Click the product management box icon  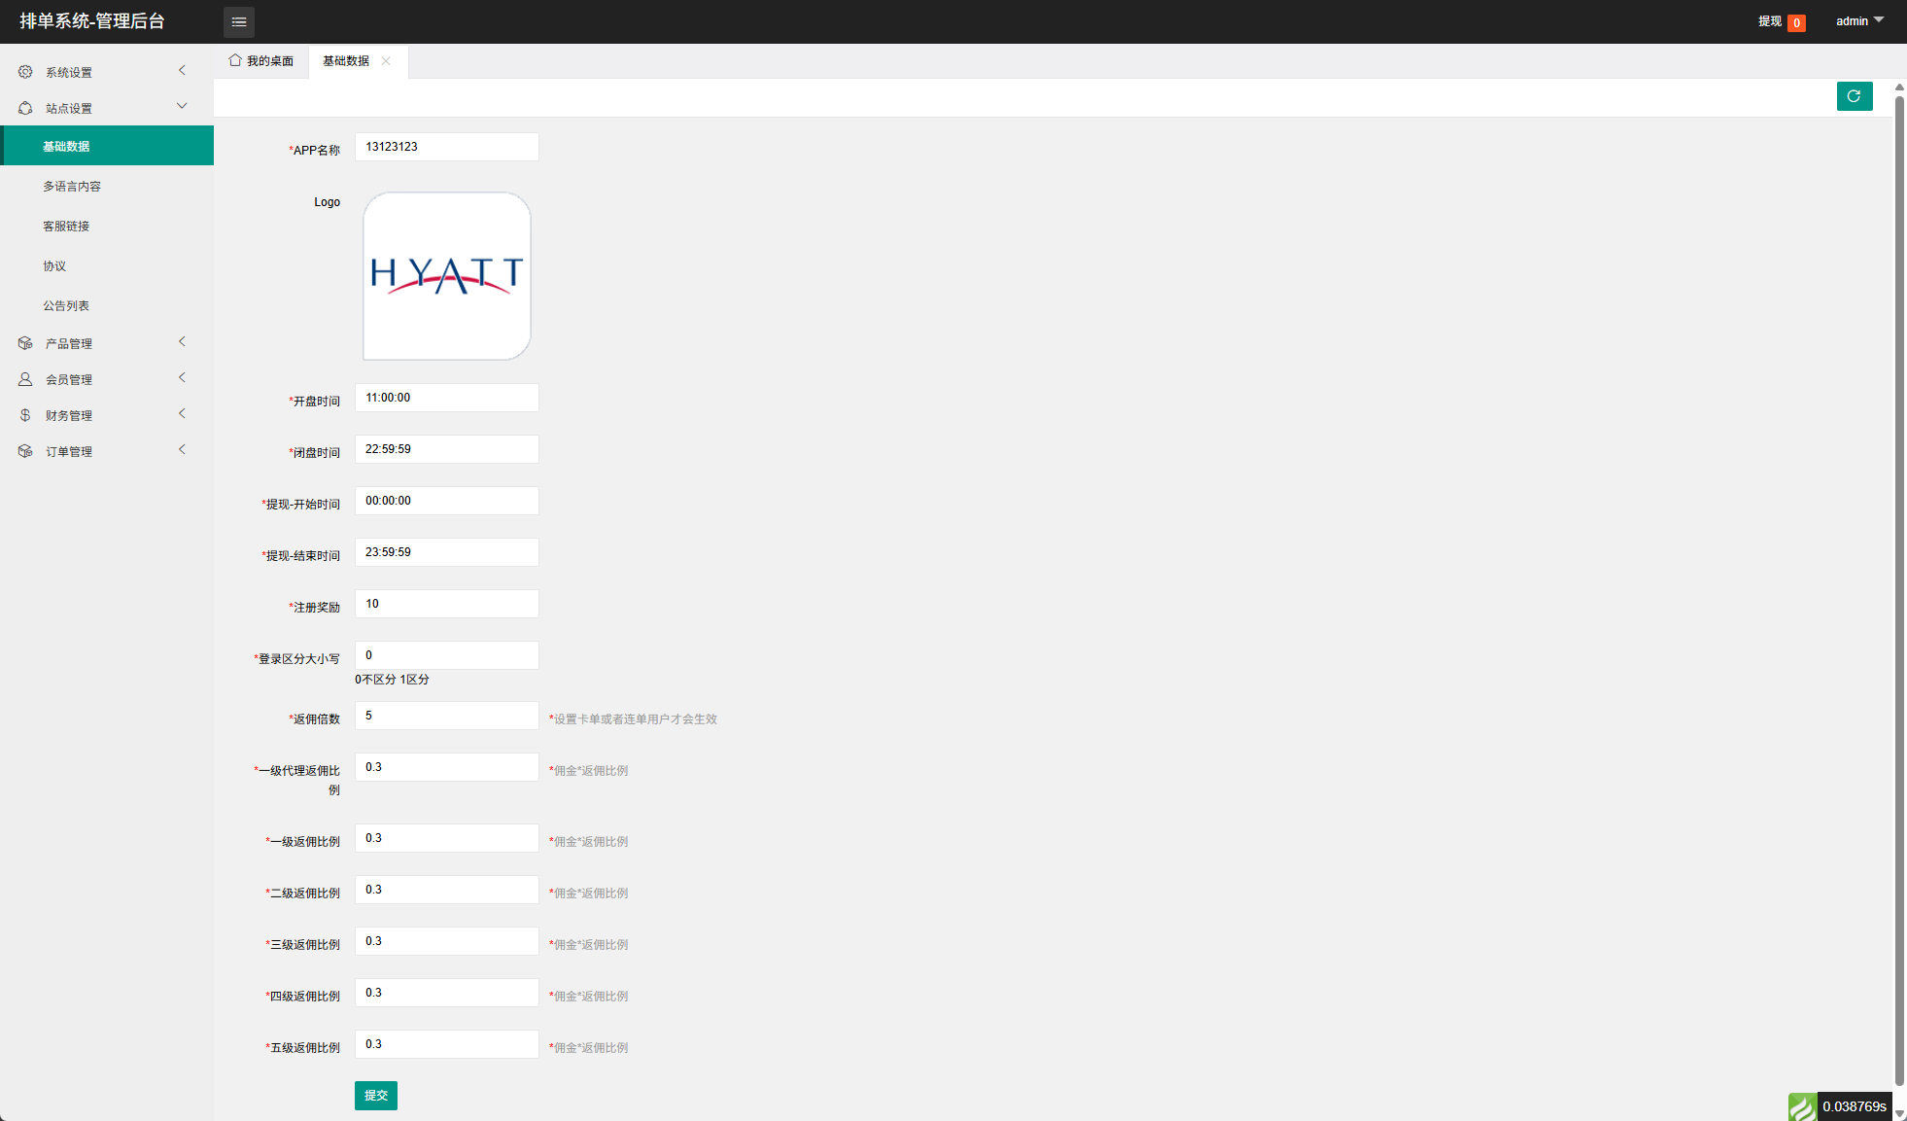tap(25, 343)
